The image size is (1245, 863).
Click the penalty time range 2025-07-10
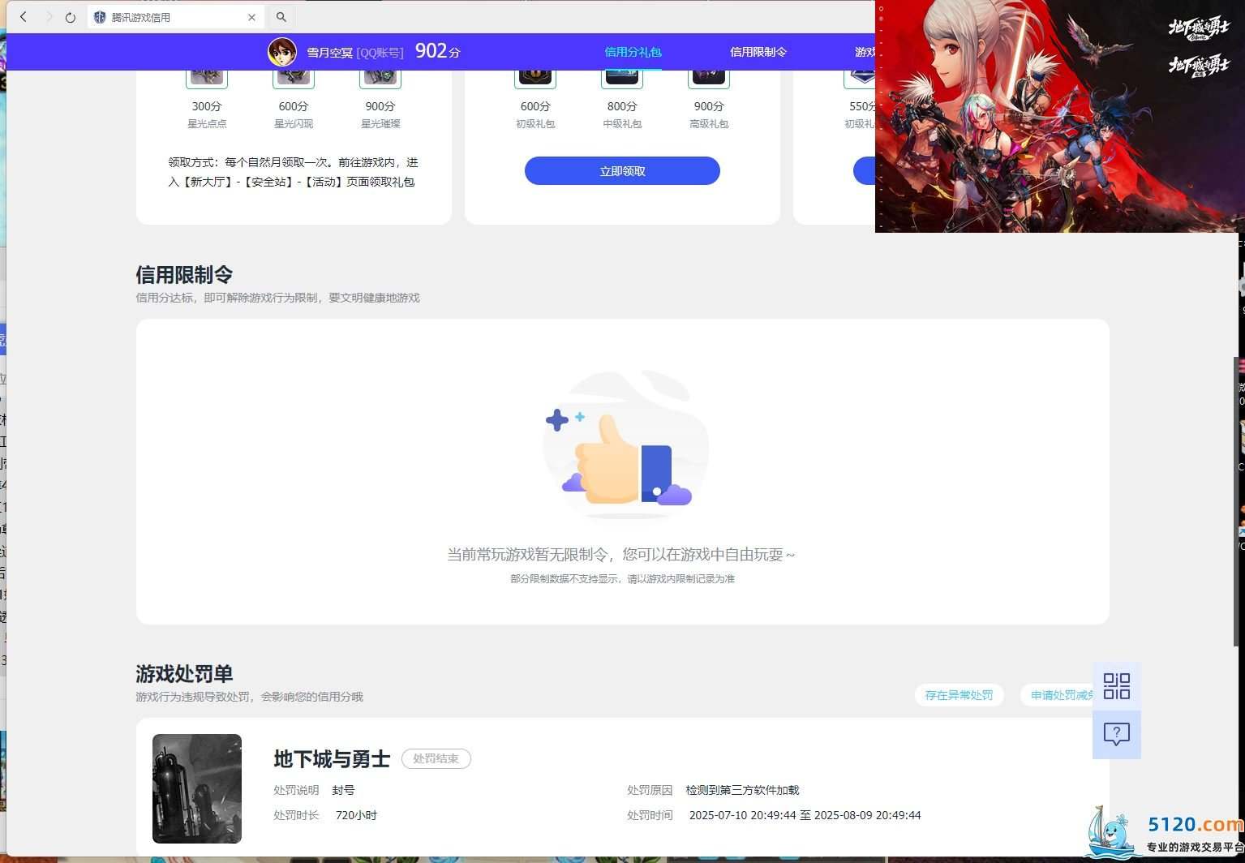pyautogui.click(x=805, y=815)
